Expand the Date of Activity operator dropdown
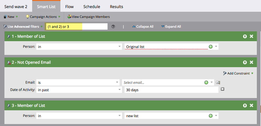Screen dimensions: 261x126 point(79,90)
